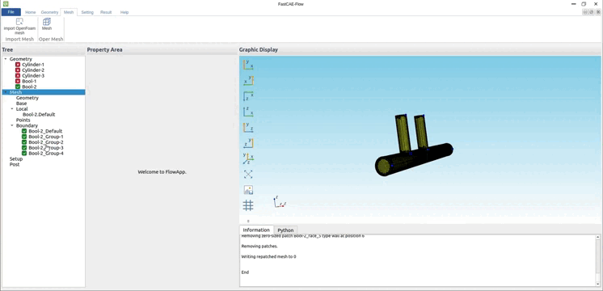Click the Information panel scroll-up arrow

[597, 237]
